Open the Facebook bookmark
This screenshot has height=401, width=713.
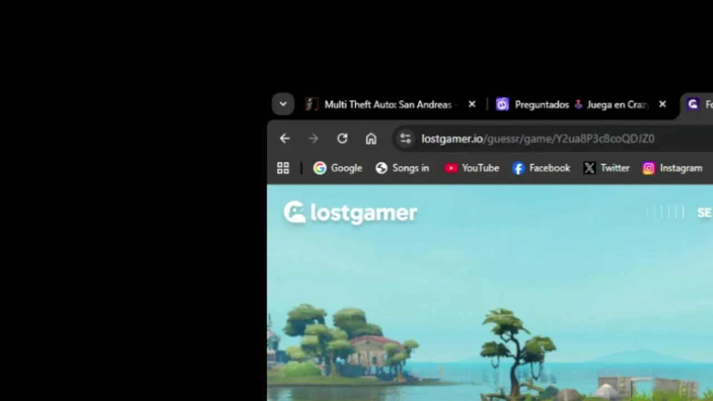pyautogui.click(x=541, y=168)
